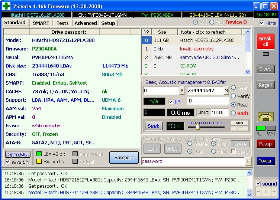The image size is (280, 200).
Task: Click the yellow SATA dev indicator
Action: tap(39, 161)
